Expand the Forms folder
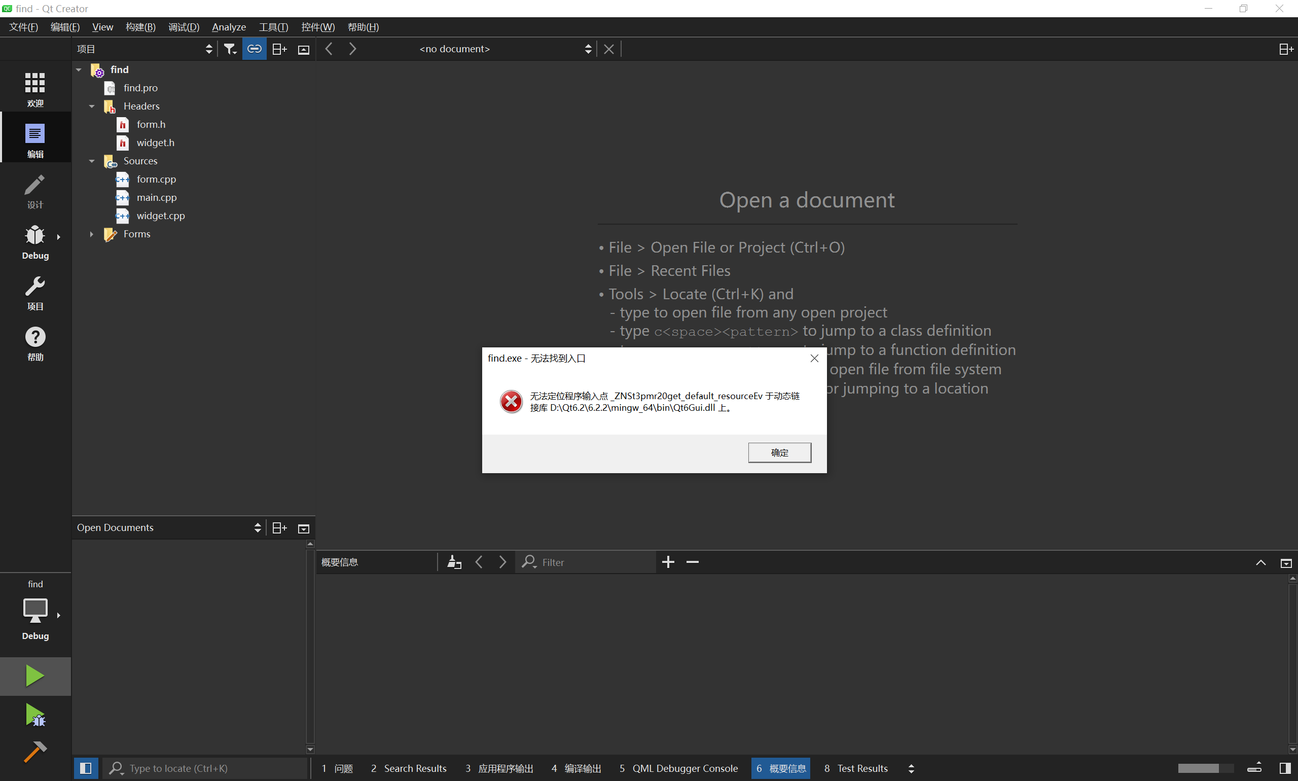The width and height of the screenshot is (1298, 781). coord(92,234)
